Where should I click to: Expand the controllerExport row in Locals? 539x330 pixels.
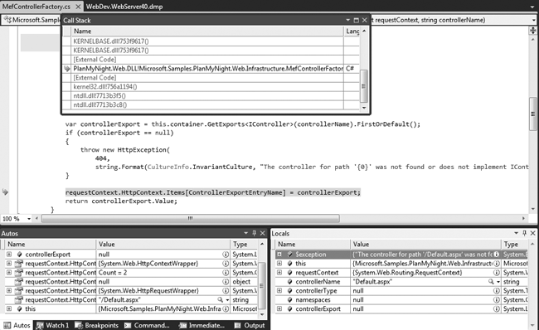tap(279, 308)
